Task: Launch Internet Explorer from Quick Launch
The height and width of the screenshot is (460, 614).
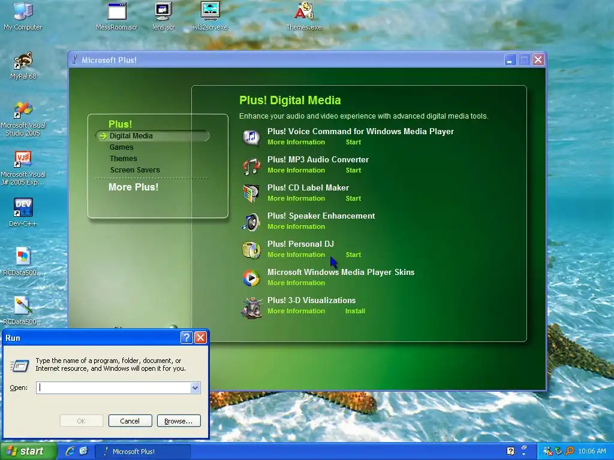Action: tap(70, 451)
